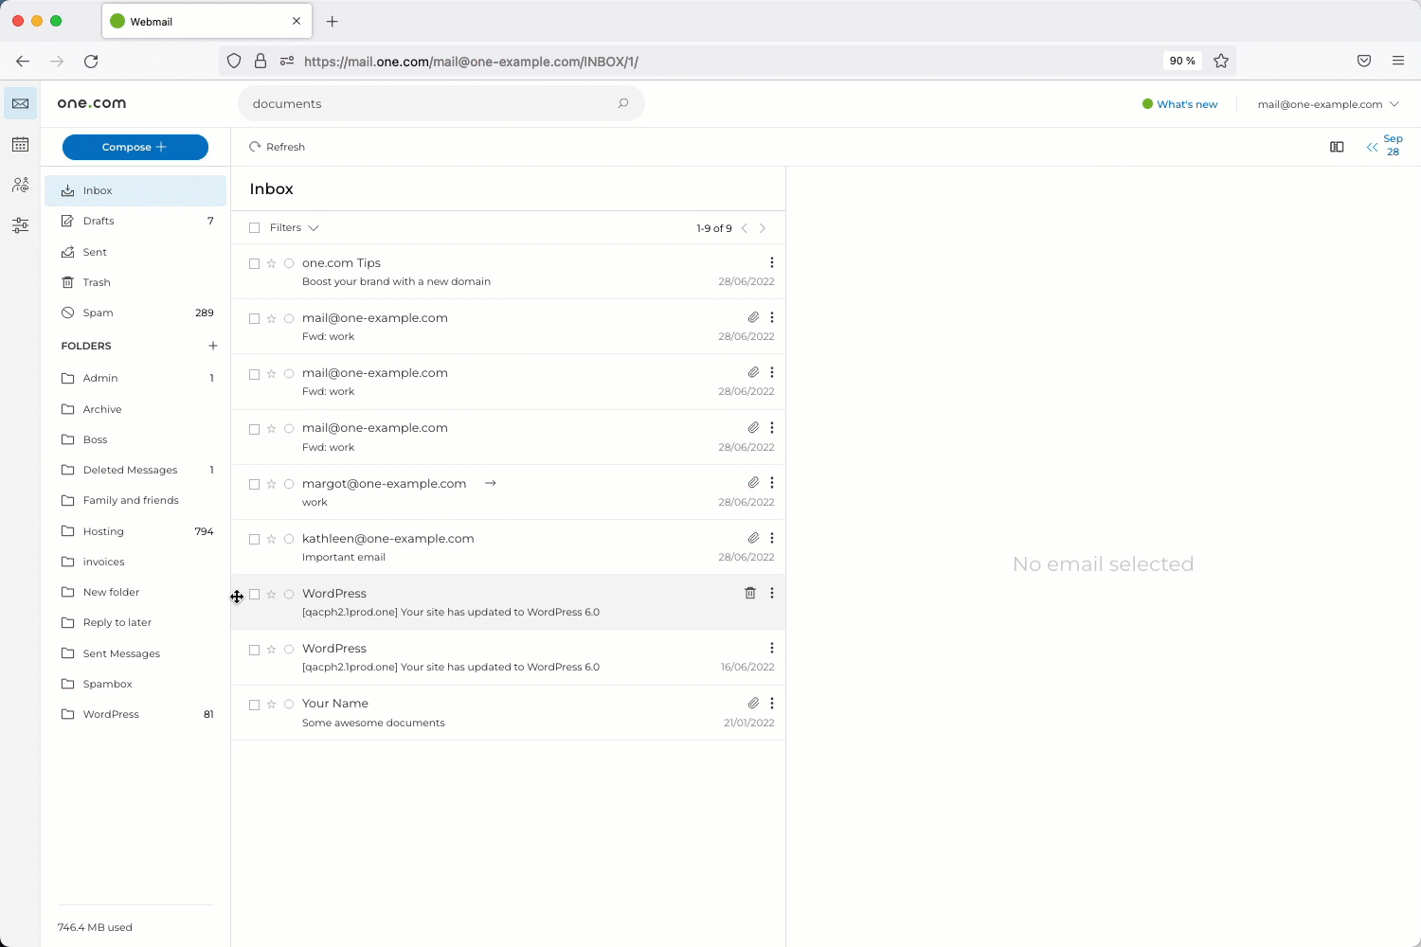
Task: Open the paperclip attachment on Kathleen's email
Action: click(x=753, y=538)
